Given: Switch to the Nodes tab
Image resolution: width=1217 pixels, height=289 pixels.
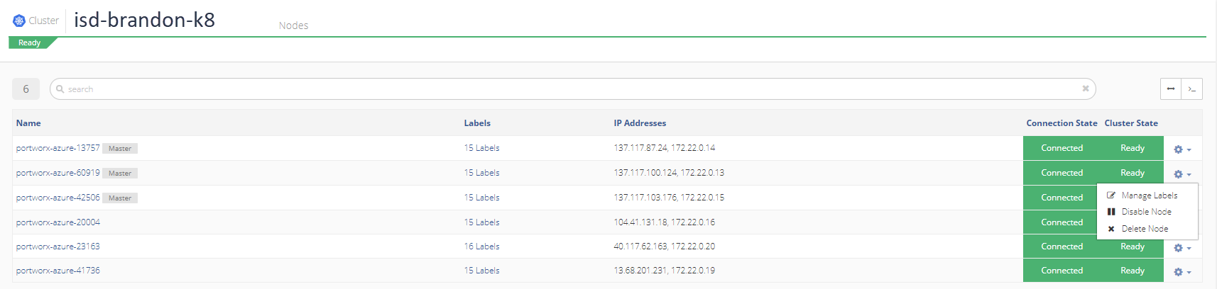Looking at the screenshot, I should point(293,25).
